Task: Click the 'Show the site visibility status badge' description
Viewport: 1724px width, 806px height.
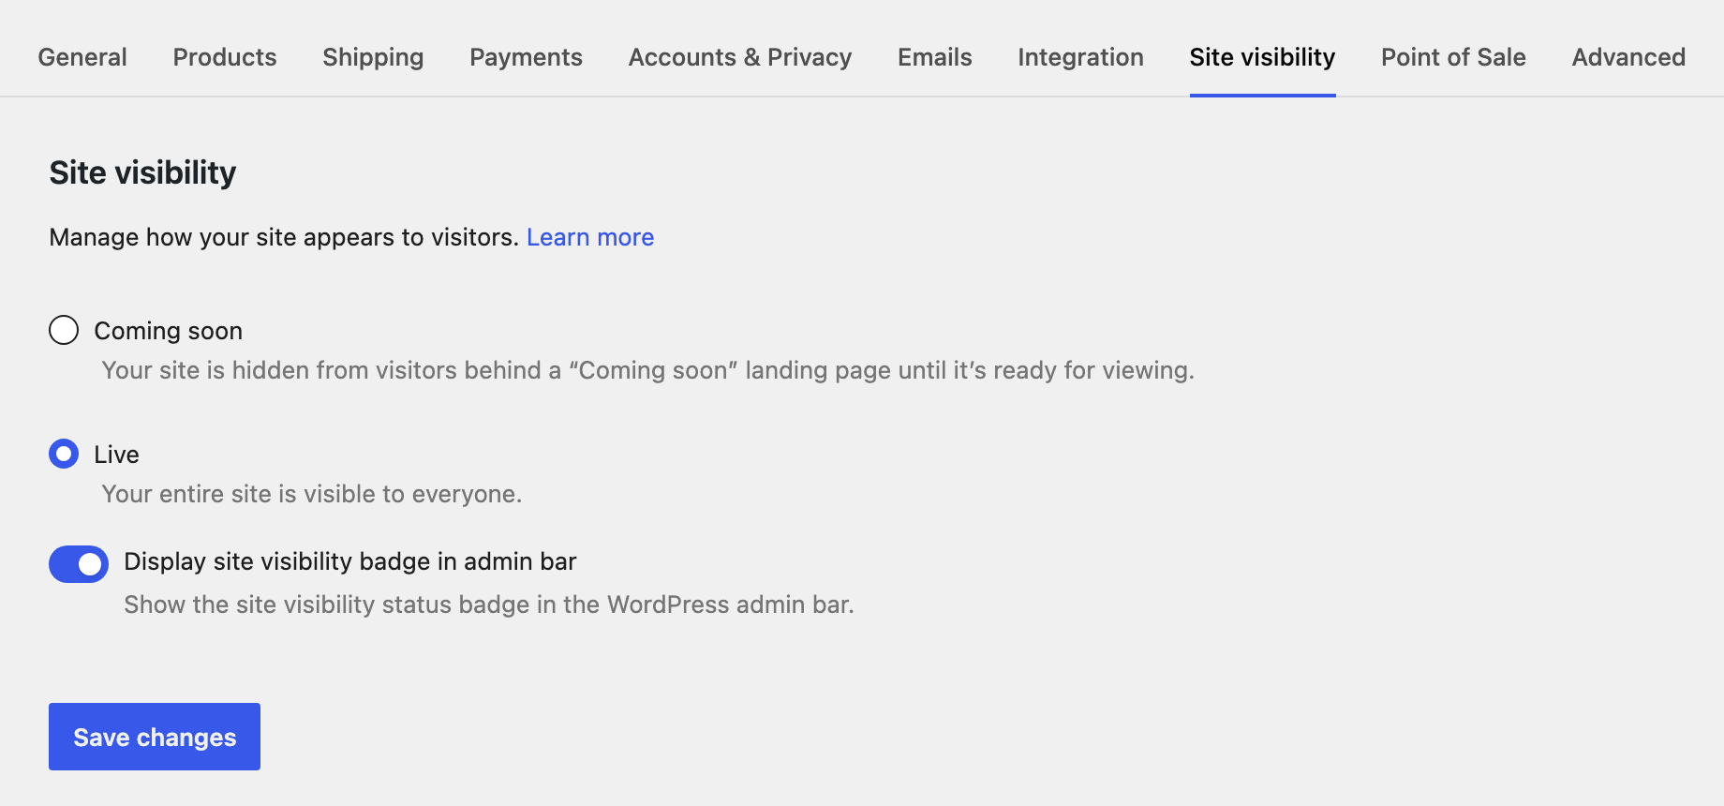Action: click(x=489, y=604)
